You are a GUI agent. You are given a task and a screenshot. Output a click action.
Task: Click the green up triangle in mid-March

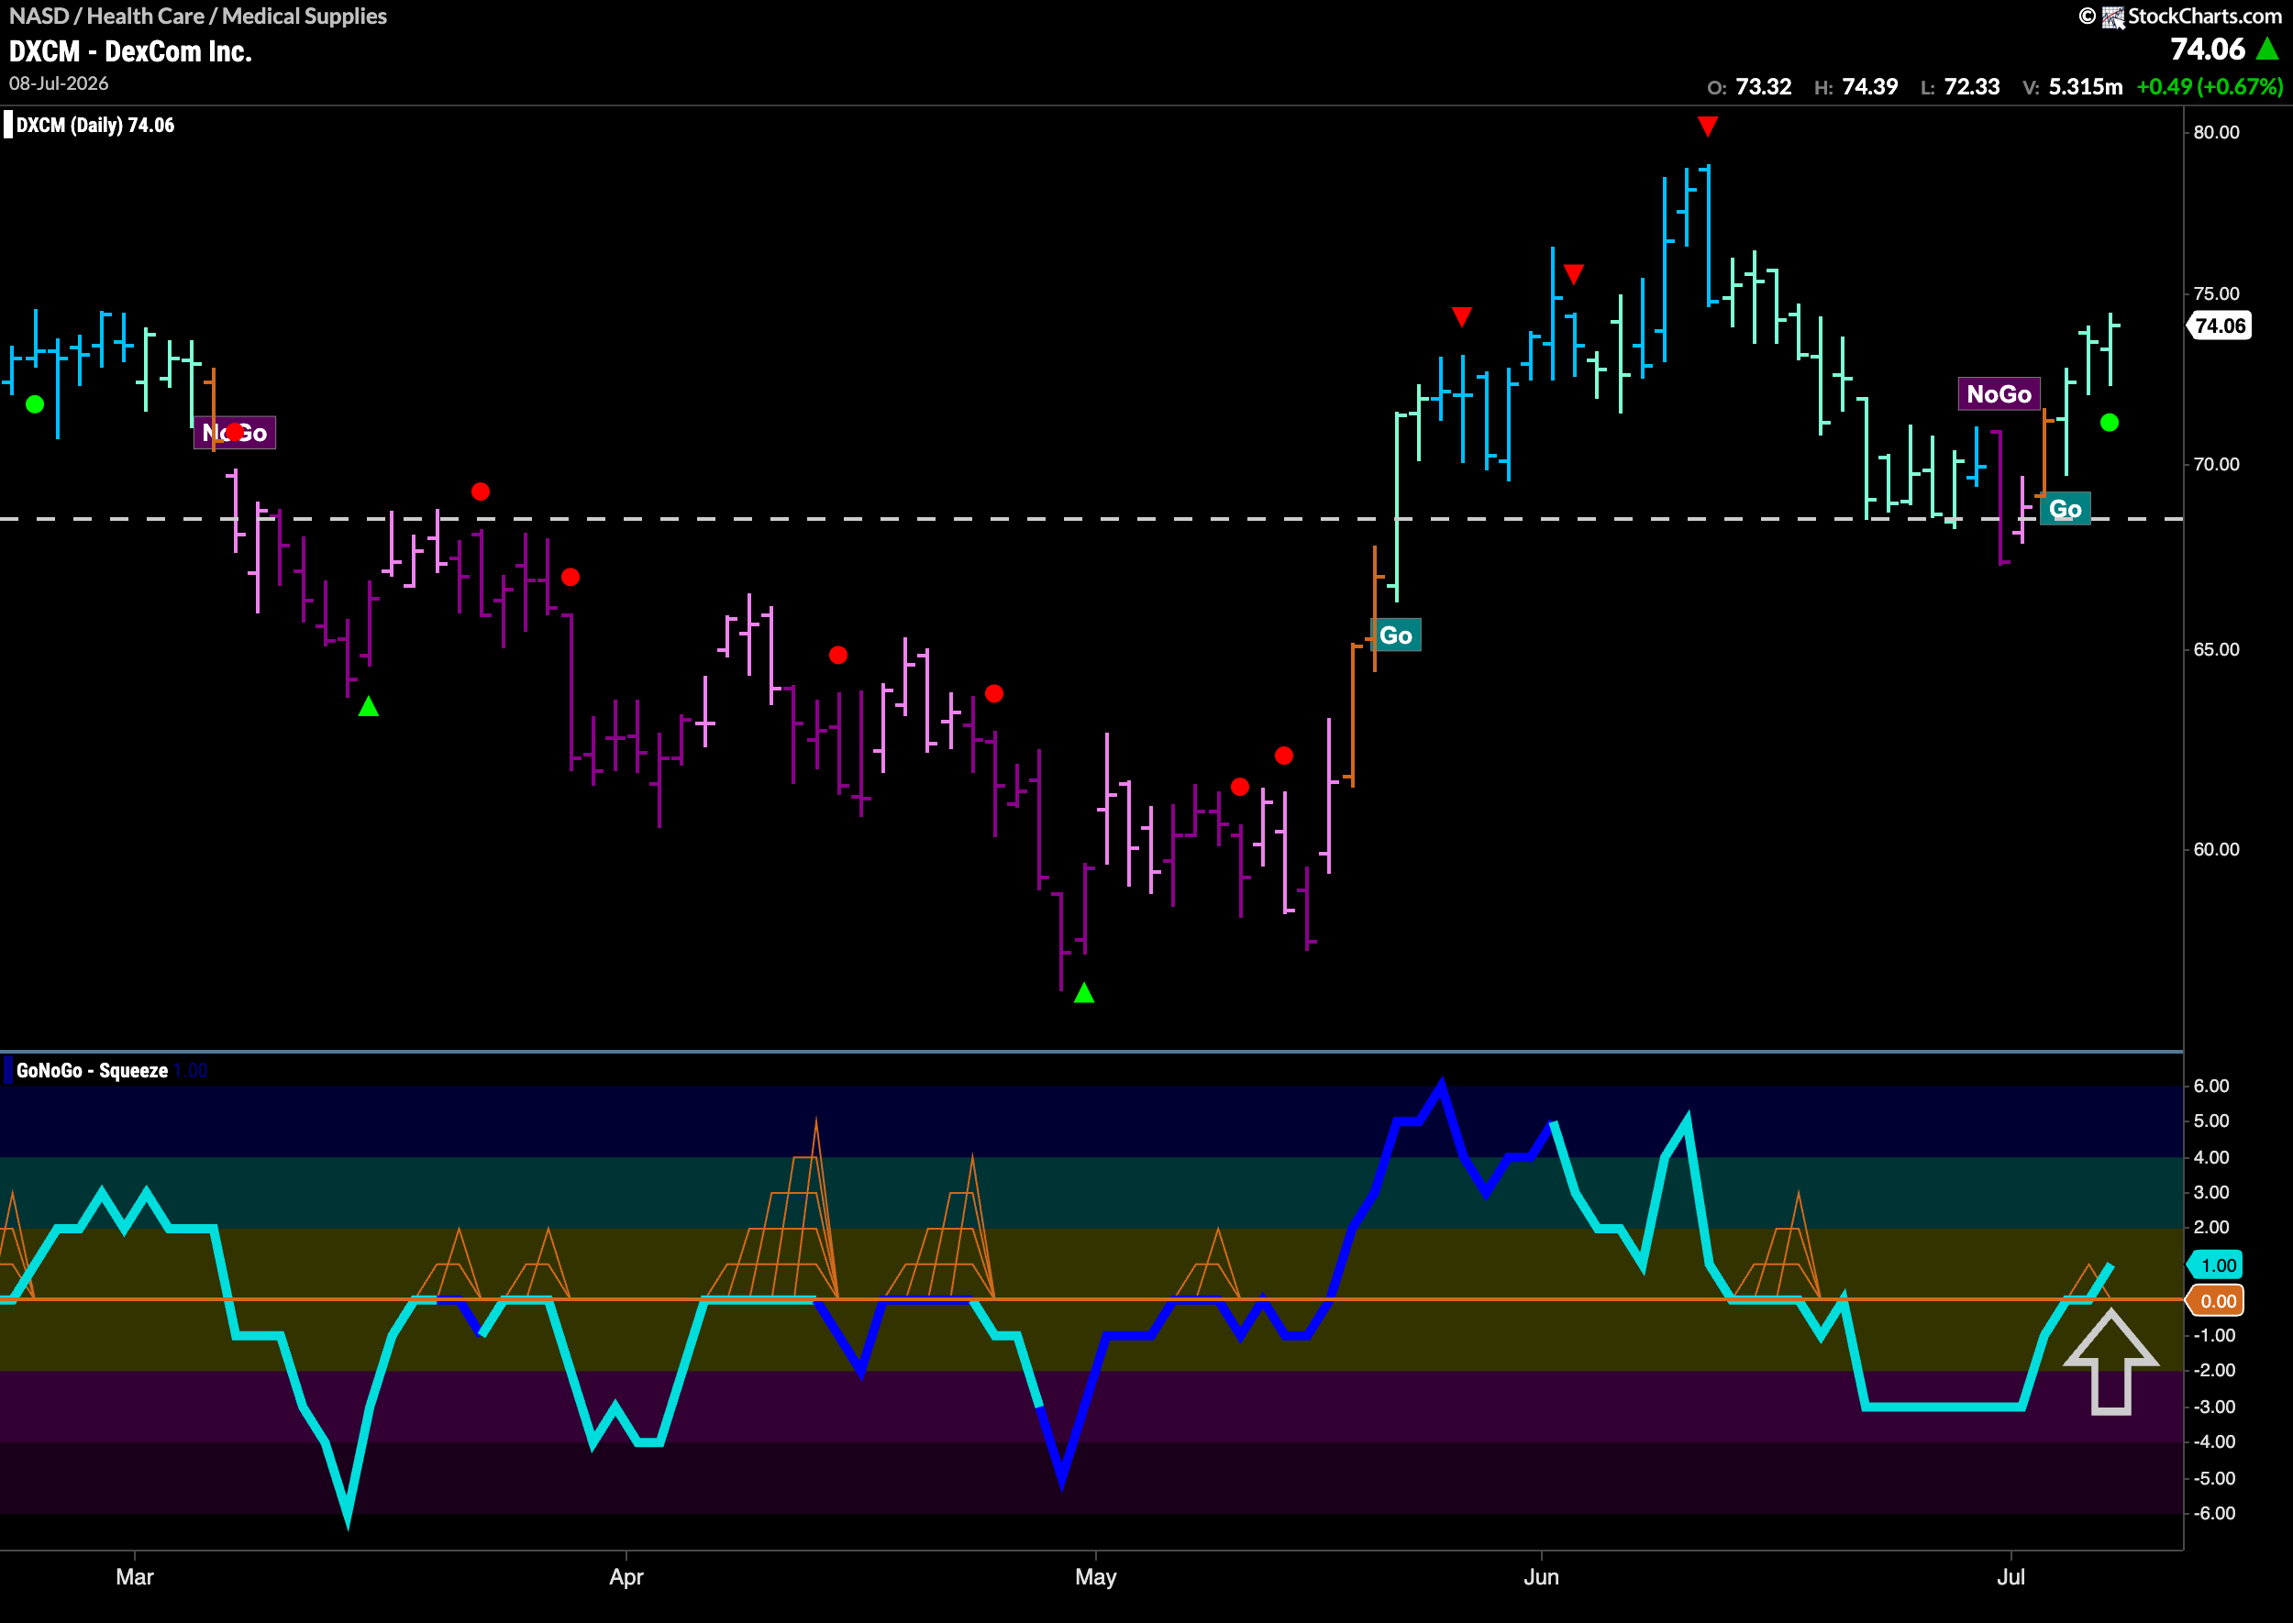coord(368,707)
